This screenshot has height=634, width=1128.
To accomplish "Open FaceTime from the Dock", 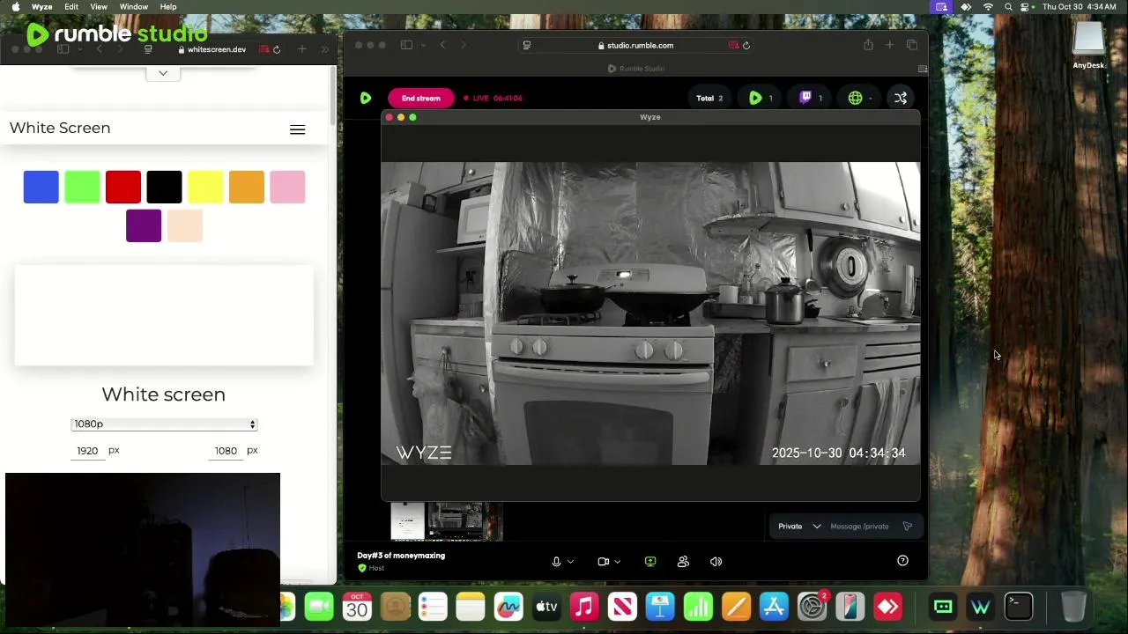I will click(319, 607).
